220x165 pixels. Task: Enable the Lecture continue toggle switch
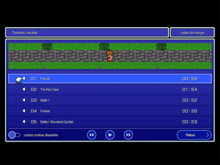[14, 135]
